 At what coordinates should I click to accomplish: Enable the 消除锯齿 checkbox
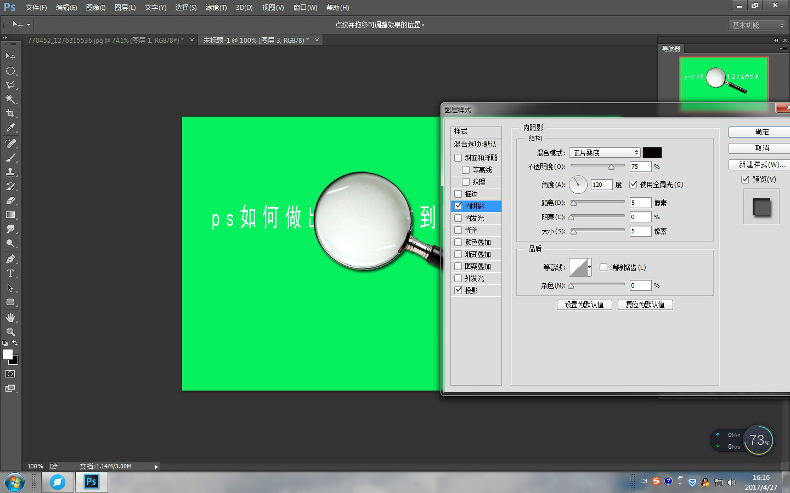pos(603,267)
